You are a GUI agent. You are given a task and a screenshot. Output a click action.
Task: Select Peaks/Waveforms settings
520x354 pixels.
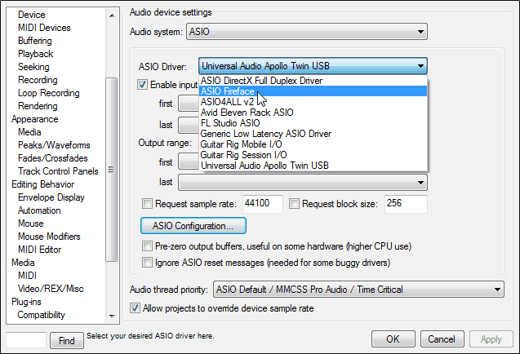54,145
